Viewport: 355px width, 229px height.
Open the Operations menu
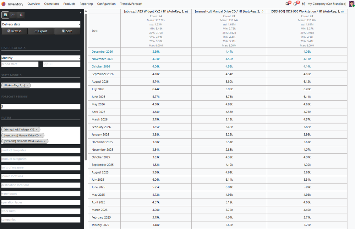52,4
